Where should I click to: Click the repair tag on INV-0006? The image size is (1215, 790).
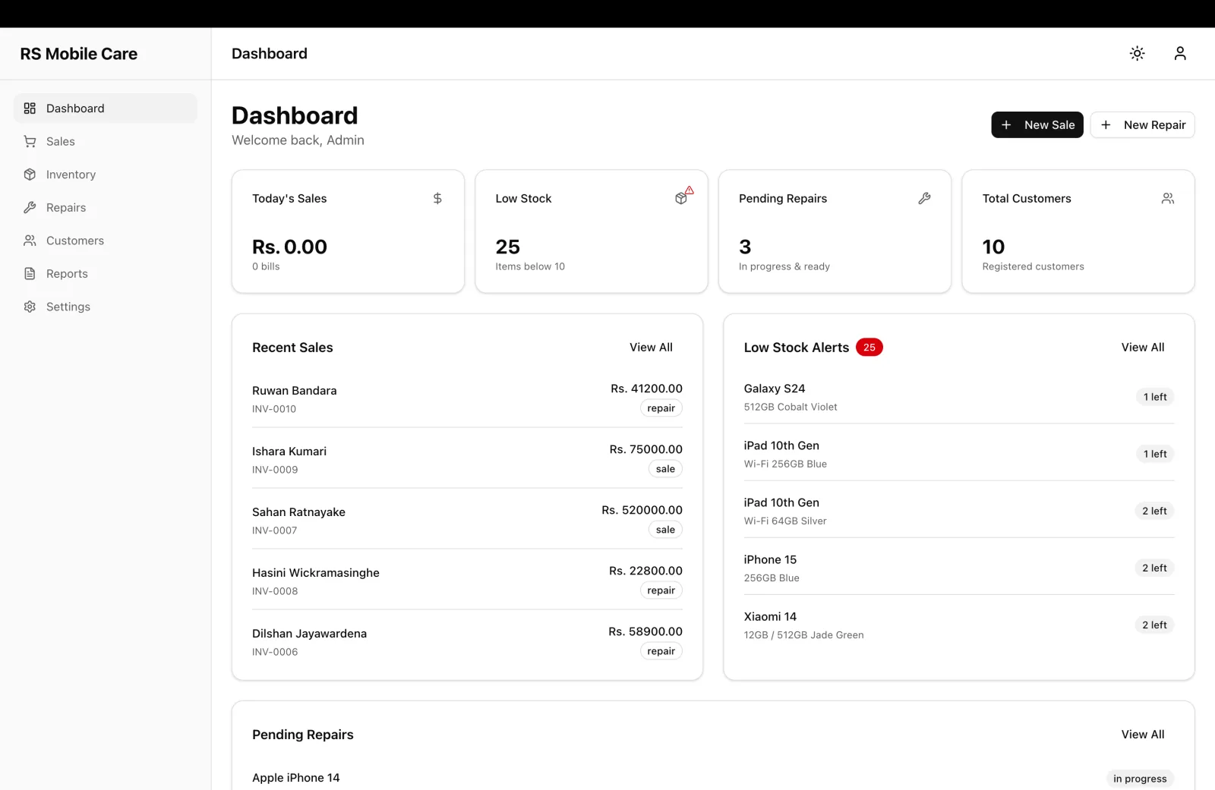click(x=661, y=651)
